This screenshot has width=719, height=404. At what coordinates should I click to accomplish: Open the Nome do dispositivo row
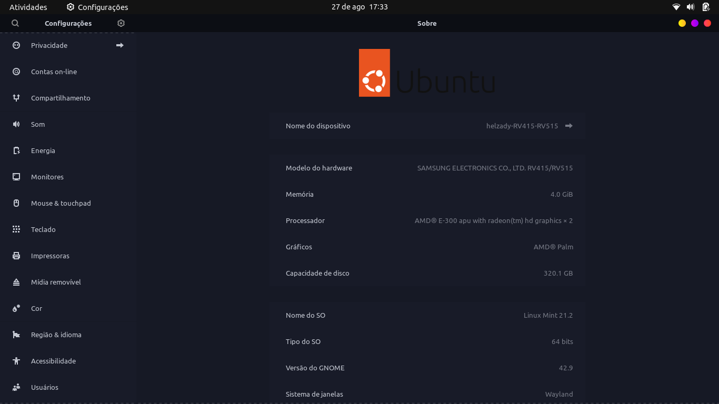pos(427,126)
